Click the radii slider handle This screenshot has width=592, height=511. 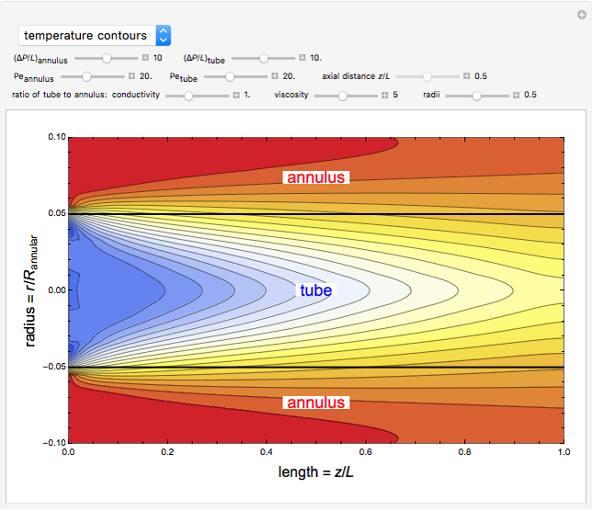click(475, 95)
